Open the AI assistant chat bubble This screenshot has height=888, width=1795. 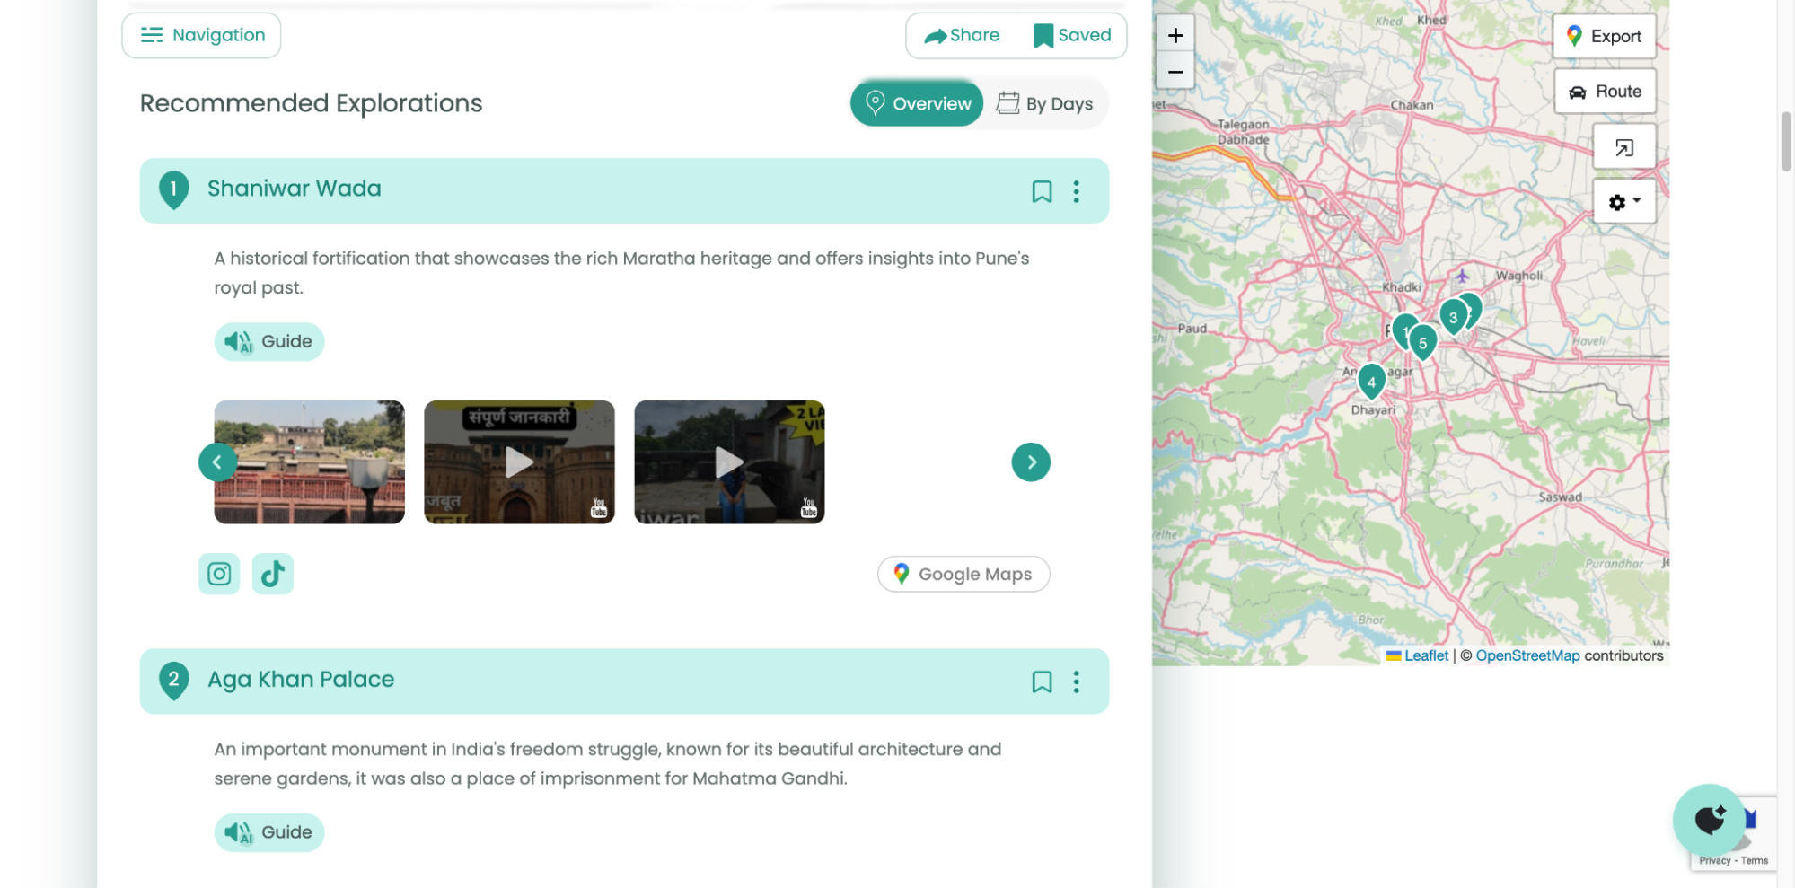(1710, 820)
